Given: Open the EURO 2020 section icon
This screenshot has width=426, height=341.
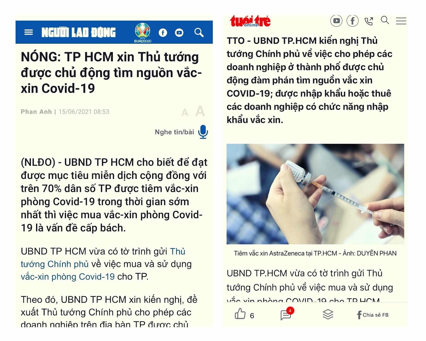Looking at the screenshot, I should tap(142, 33).
